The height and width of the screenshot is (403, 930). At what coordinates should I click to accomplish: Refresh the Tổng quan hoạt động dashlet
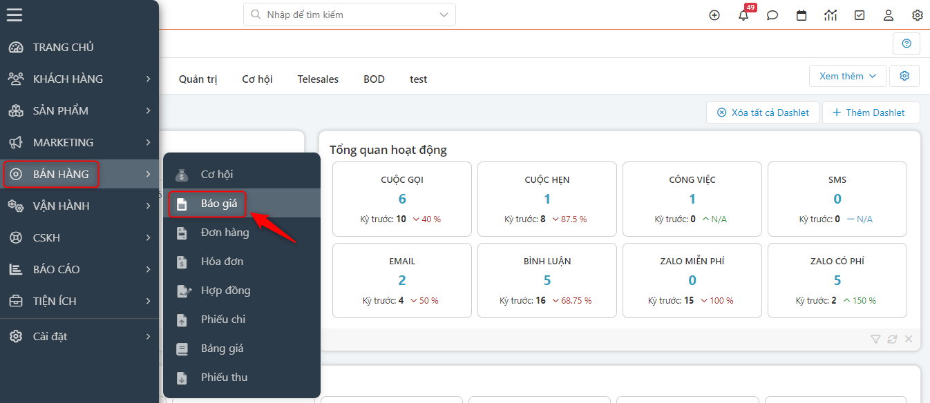point(892,339)
